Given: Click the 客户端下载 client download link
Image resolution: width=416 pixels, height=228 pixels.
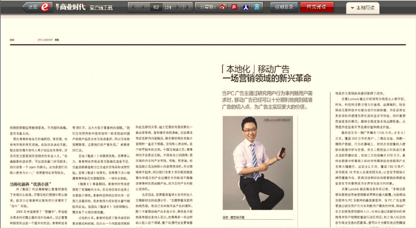Looking at the screenshot, I should click(x=101, y=8).
